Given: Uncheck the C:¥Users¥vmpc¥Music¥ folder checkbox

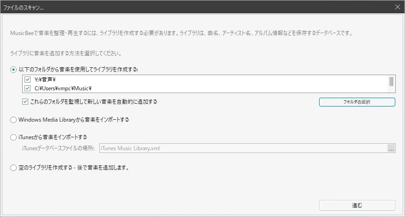Looking at the screenshot, I should 28,88.
